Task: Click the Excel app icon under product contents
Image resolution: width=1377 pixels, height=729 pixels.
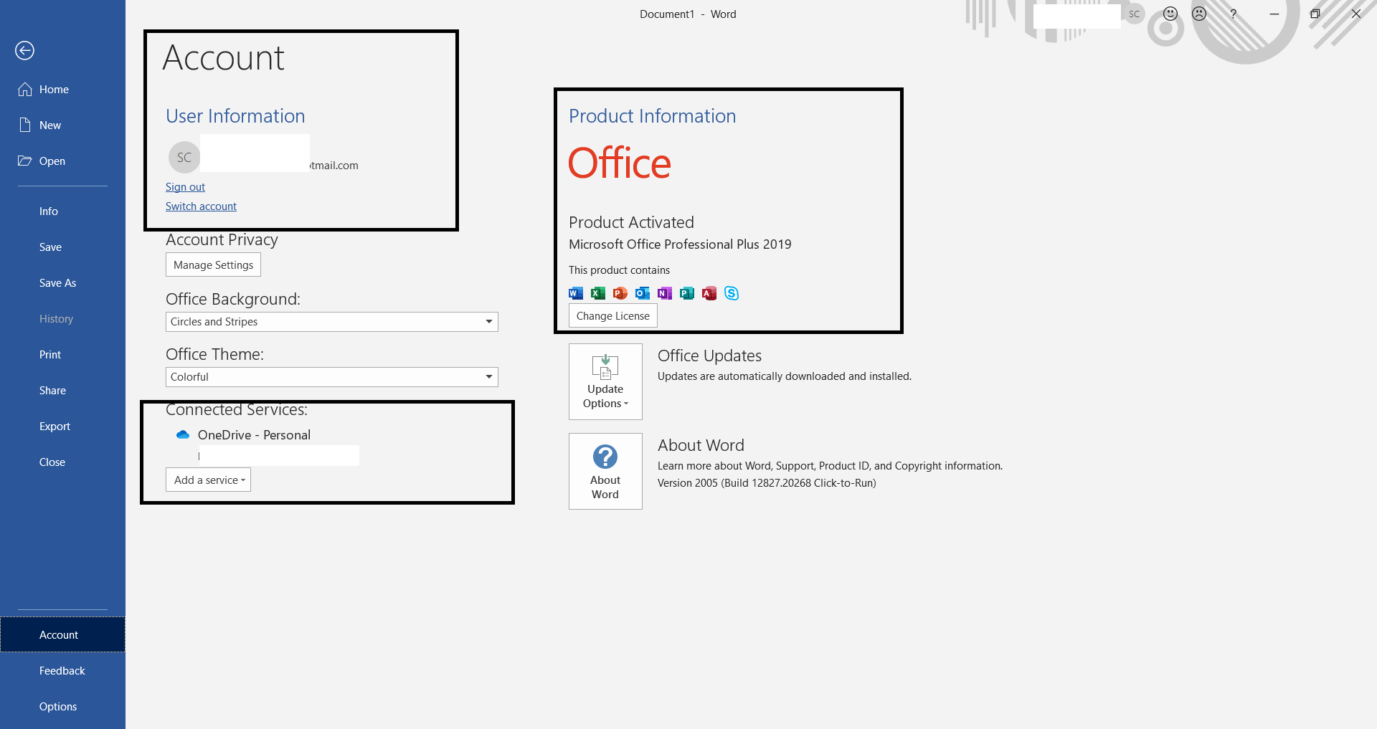Action: point(597,292)
